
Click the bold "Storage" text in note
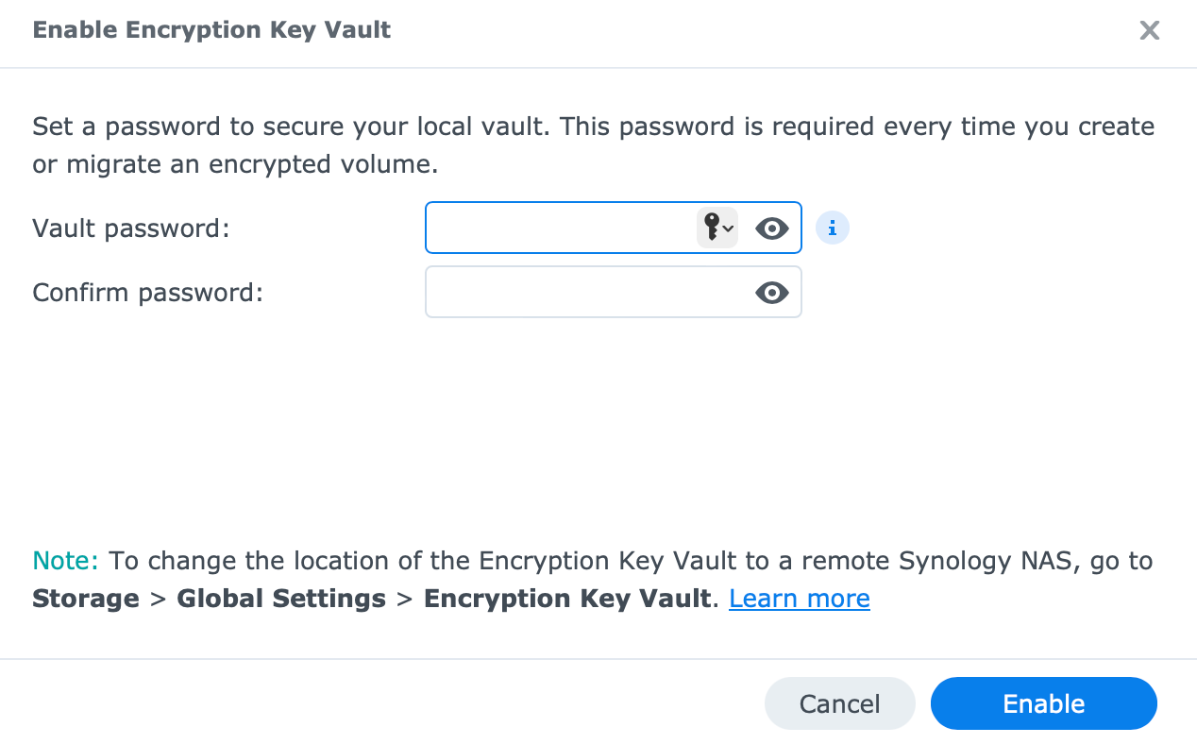click(86, 599)
